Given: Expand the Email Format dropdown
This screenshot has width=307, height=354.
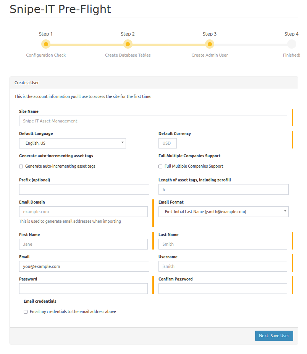Looking at the screenshot, I should point(223,212).
